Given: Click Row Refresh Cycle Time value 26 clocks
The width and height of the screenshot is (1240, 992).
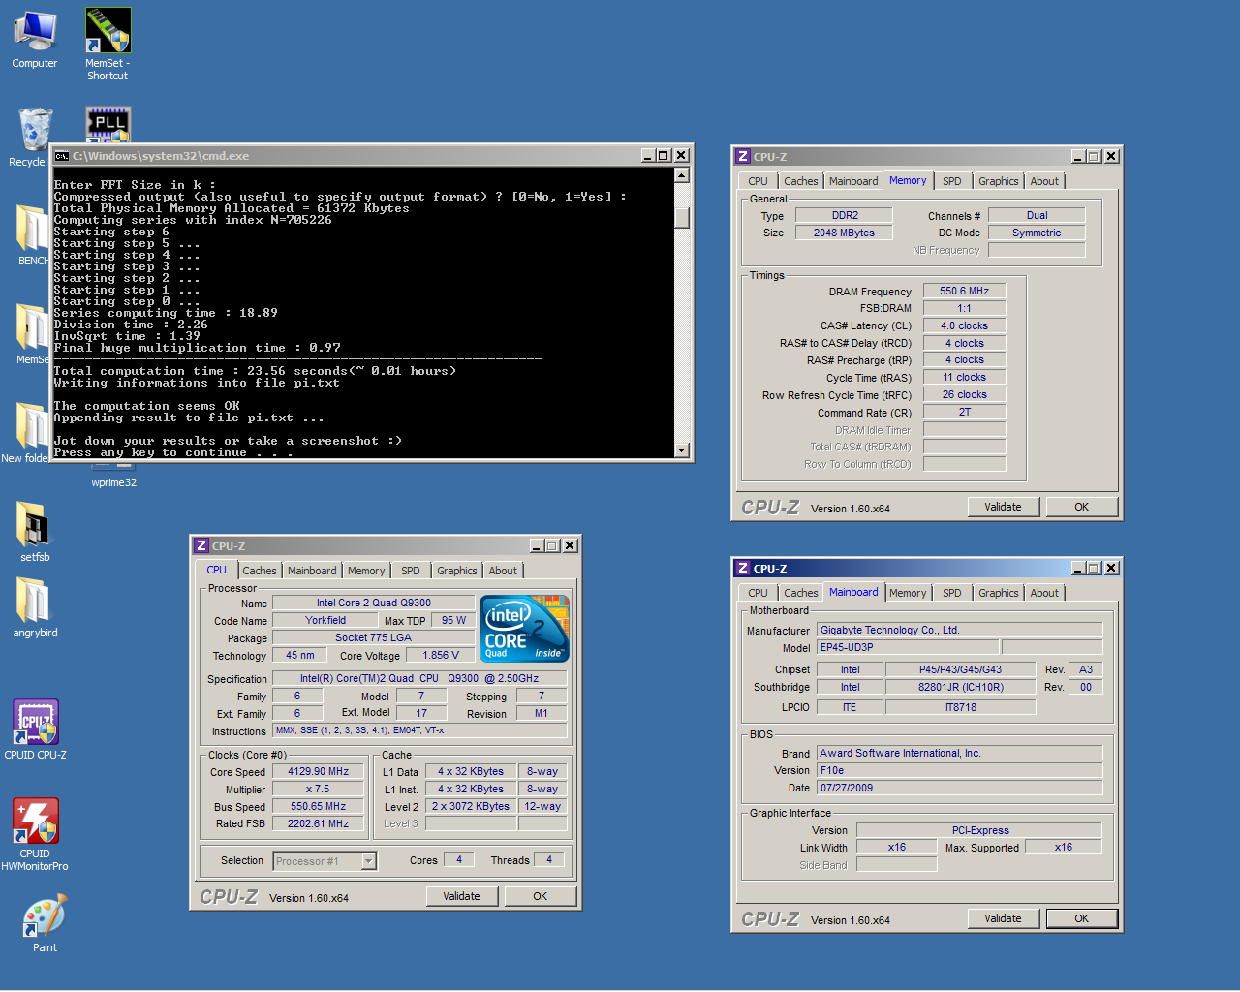Looking at the screenshot, I should 965,394.
